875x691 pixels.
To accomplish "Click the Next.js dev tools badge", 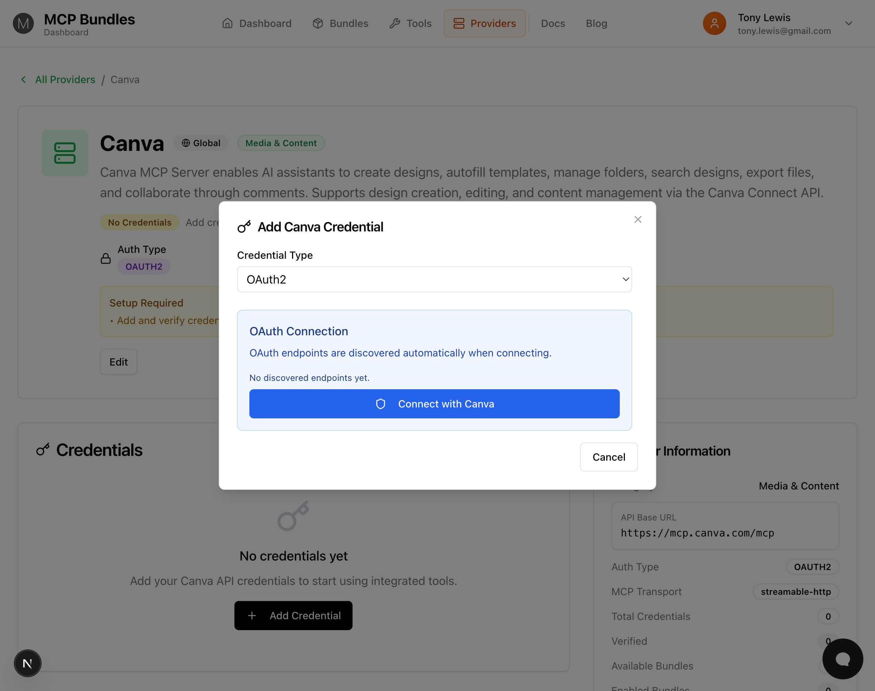I will point(27,663).
